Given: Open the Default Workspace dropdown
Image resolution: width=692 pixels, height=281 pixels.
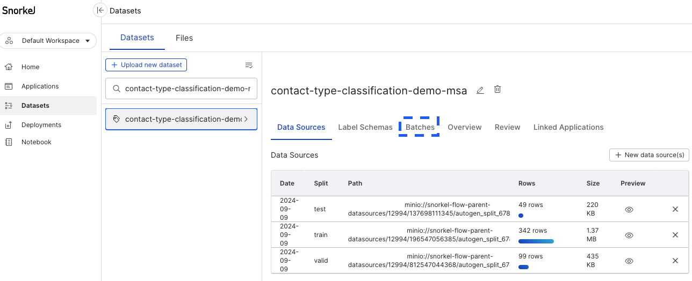Looking at the screenshot, I should pyautogui.click(x=48, y=41).
